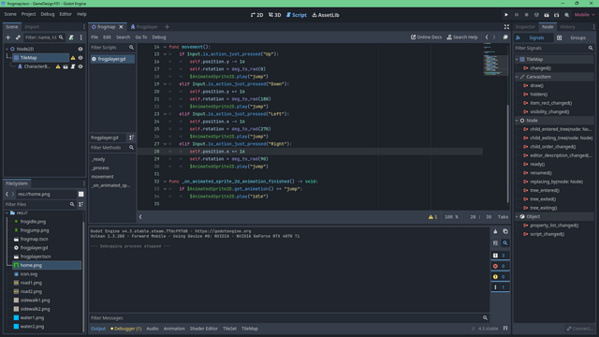Select the TileMap node
This screenshot has width=599, height=337.
40,58
